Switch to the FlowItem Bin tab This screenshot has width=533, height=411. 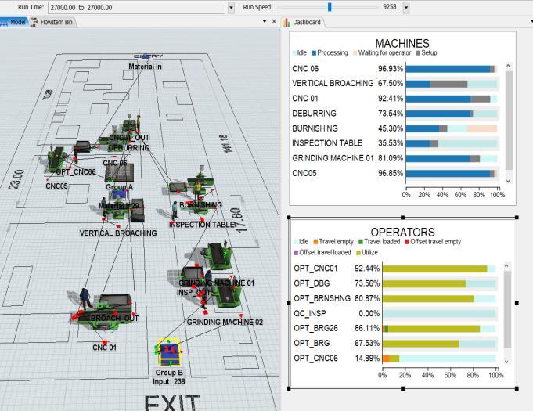pos(52,22)
